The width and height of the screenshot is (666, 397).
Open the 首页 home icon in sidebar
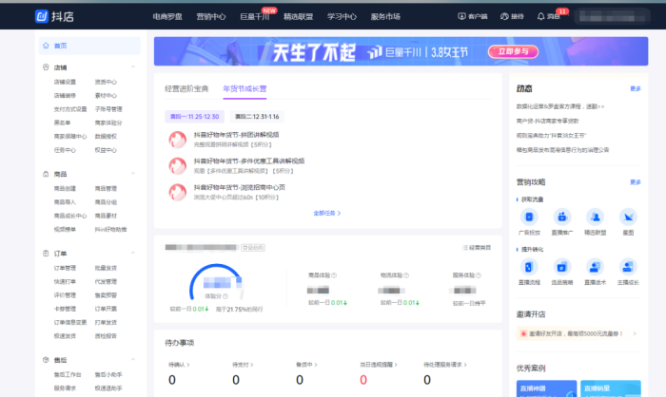pyautogui.click(x=46, y=46)
